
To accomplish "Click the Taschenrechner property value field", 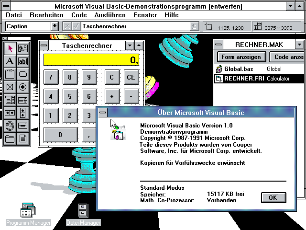I will 136,26.
